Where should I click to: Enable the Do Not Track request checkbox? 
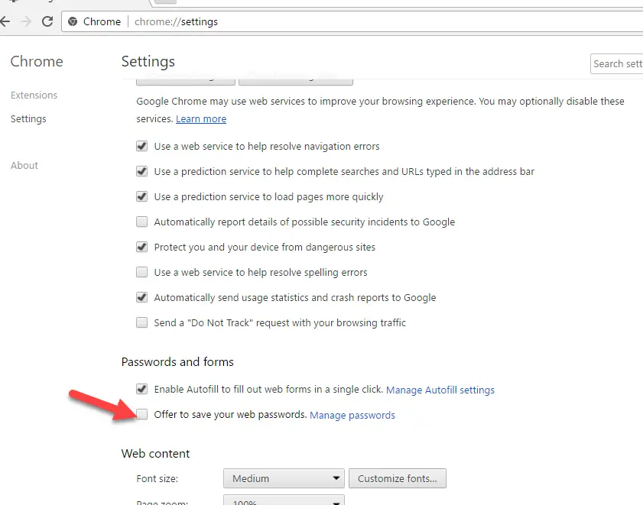142,322
